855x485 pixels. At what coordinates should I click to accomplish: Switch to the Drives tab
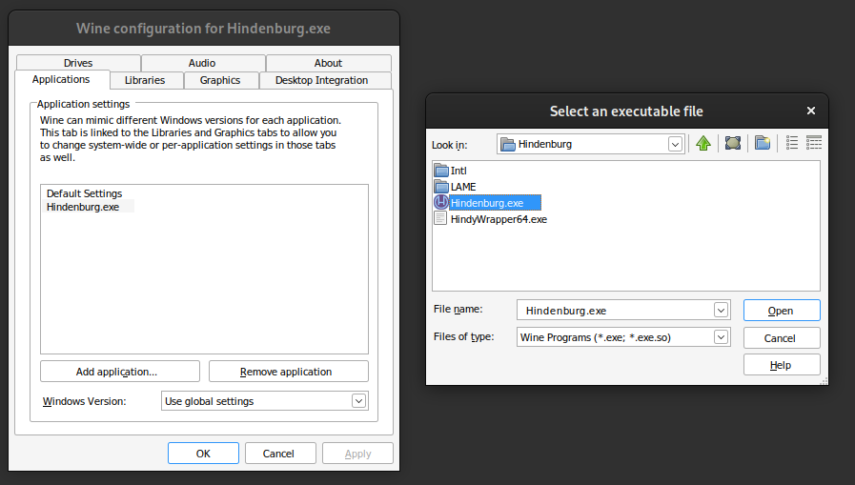78,63
